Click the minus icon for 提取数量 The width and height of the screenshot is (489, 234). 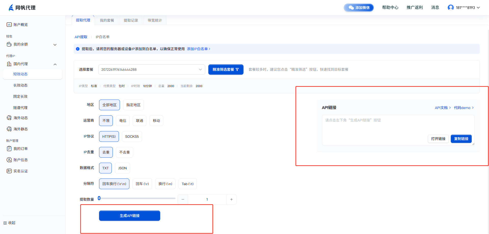(x=183, y=199)
